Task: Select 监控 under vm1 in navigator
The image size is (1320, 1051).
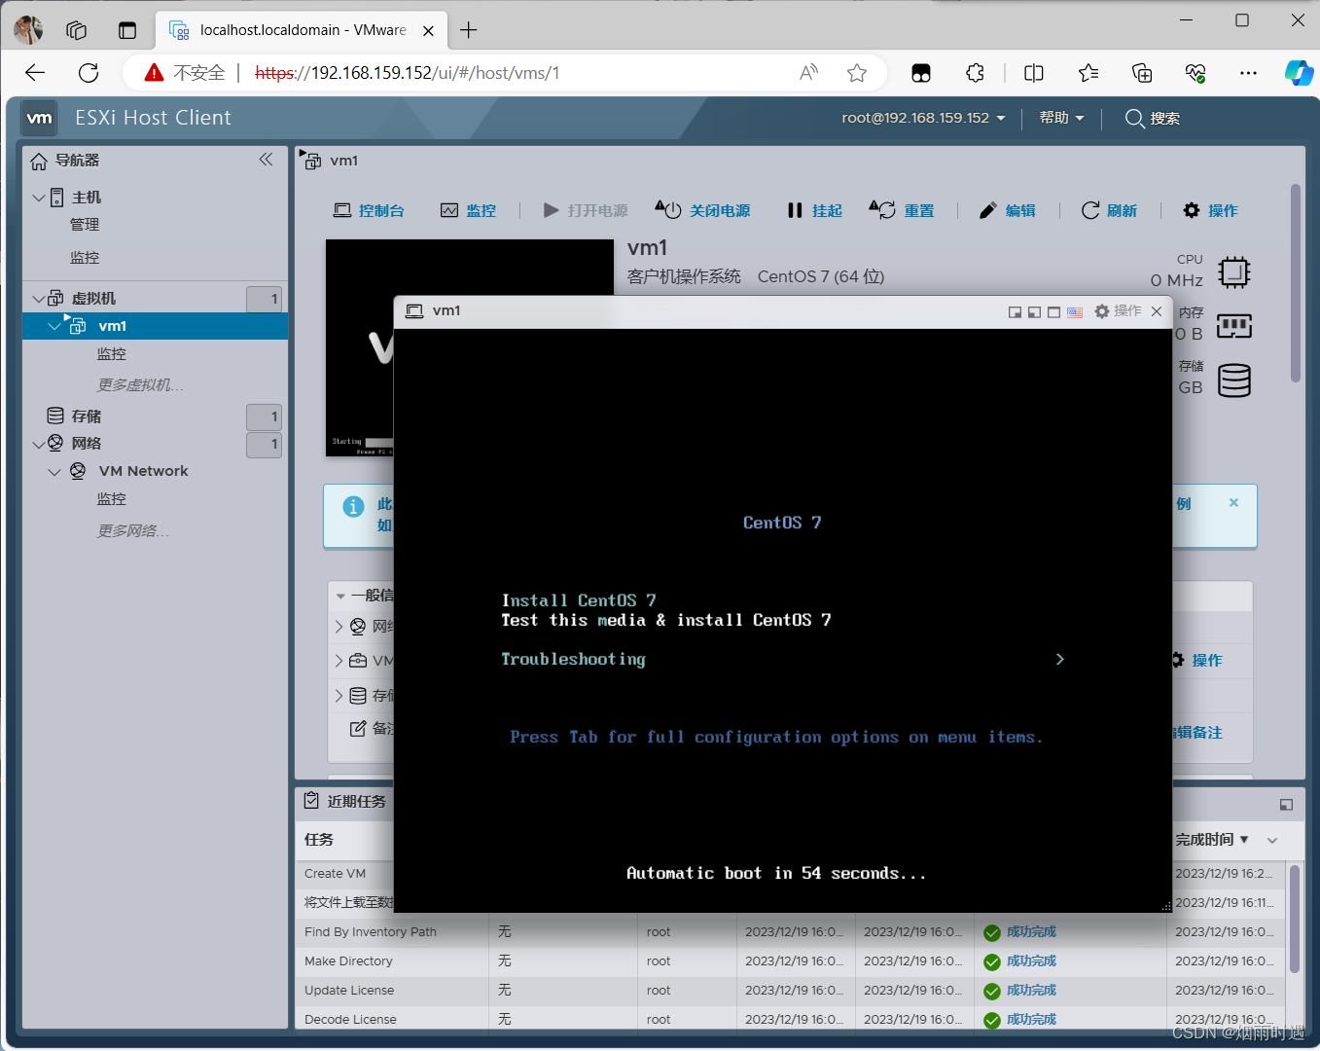Action: pyautogui.click(x=112, y=354)
